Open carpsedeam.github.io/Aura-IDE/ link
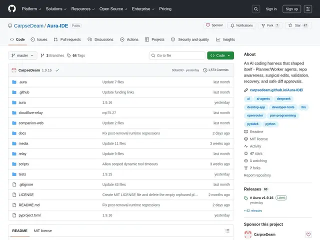Viewport: 320px width, 240px height. point(276,90)
